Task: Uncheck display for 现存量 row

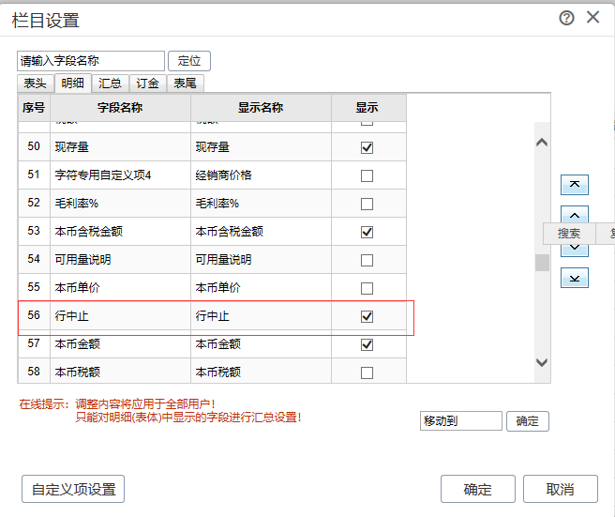Action: pos(367,147)
